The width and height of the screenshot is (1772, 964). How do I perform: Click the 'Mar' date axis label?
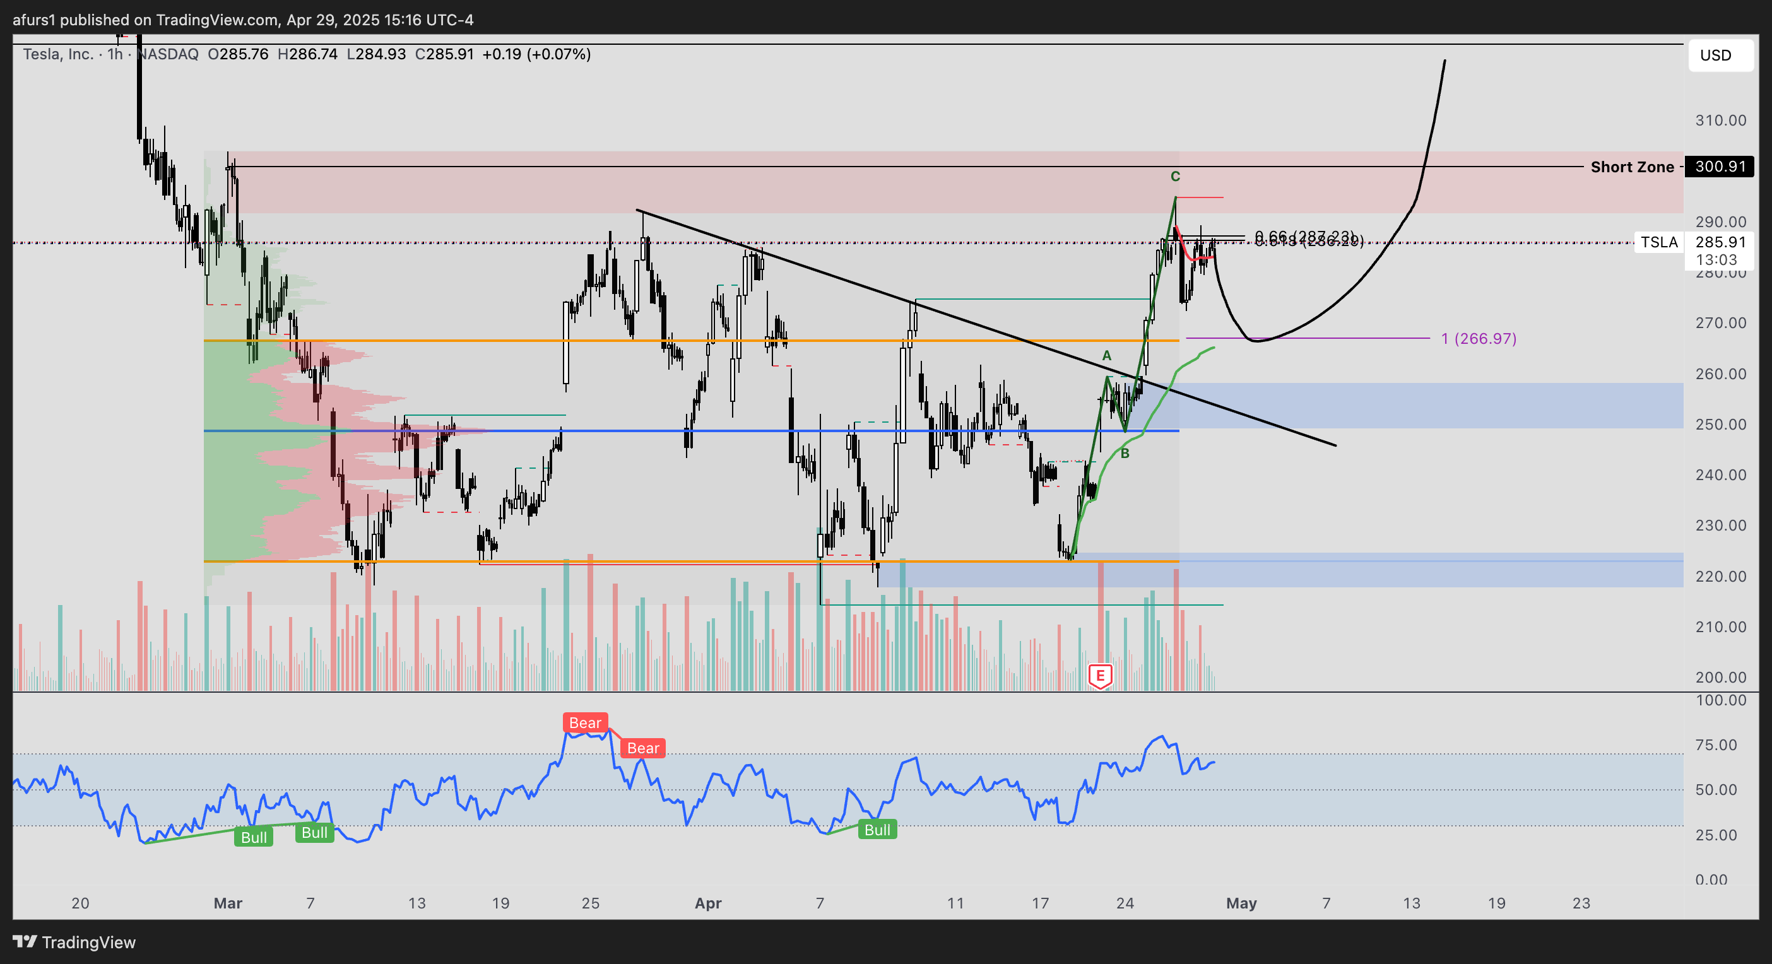[x=228, y=903]
